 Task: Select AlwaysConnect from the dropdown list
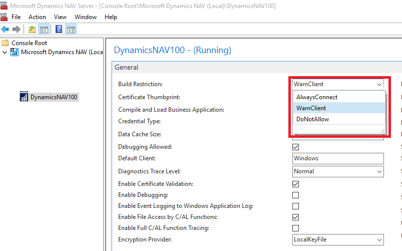point(339,97)
